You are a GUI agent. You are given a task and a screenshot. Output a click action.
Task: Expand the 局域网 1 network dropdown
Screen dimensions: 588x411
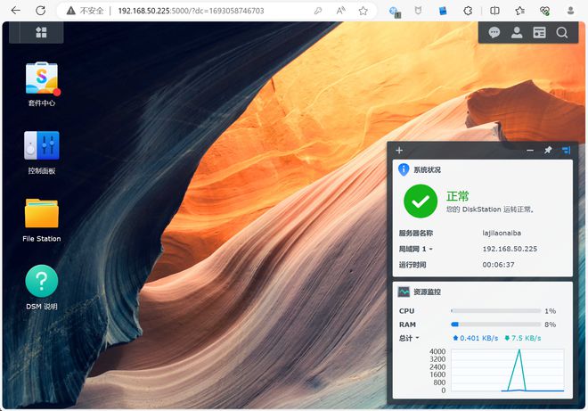415,249
